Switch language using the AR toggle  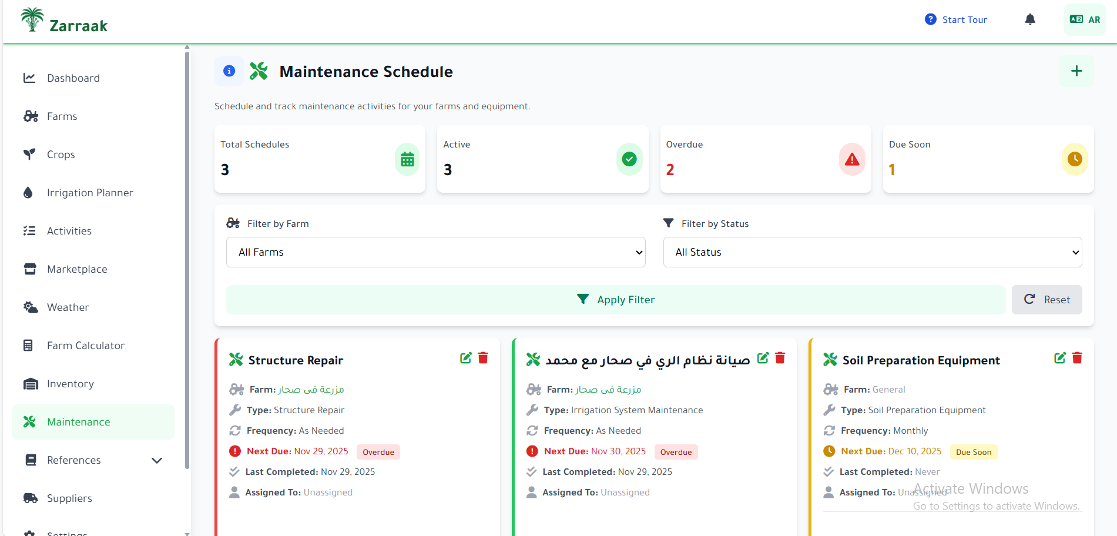1084,19
